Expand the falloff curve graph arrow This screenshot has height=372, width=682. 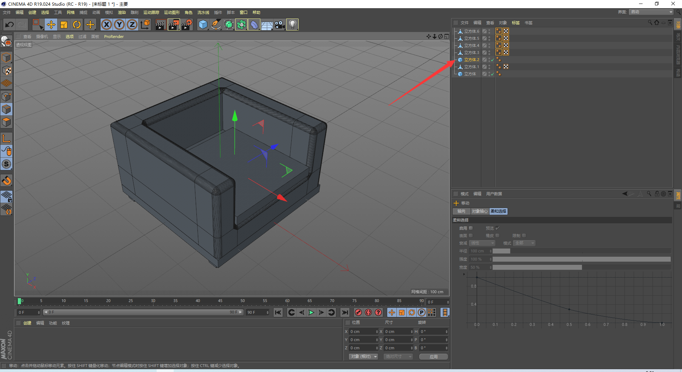pos(464,274)
